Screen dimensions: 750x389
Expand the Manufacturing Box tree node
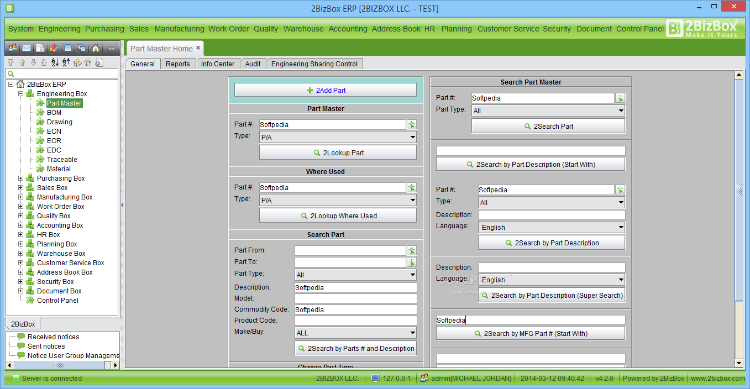coord(21,197)
